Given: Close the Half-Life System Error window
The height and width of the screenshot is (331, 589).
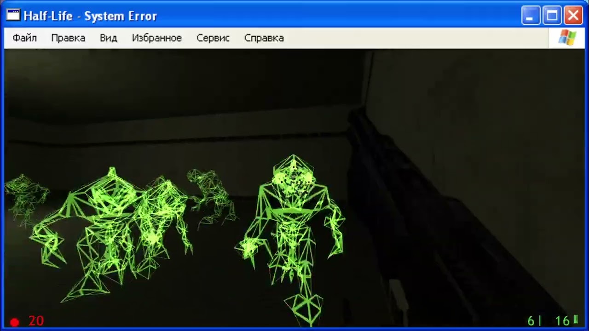Looking at the screenshot, I should [573, 16].
